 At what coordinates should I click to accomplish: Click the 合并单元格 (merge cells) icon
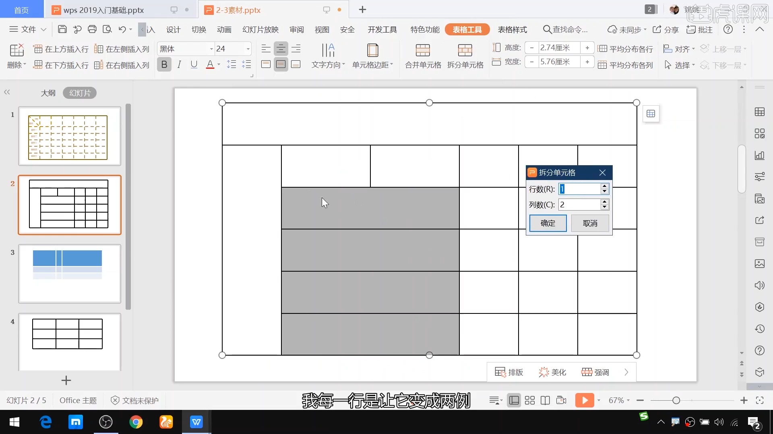[423, 55]
